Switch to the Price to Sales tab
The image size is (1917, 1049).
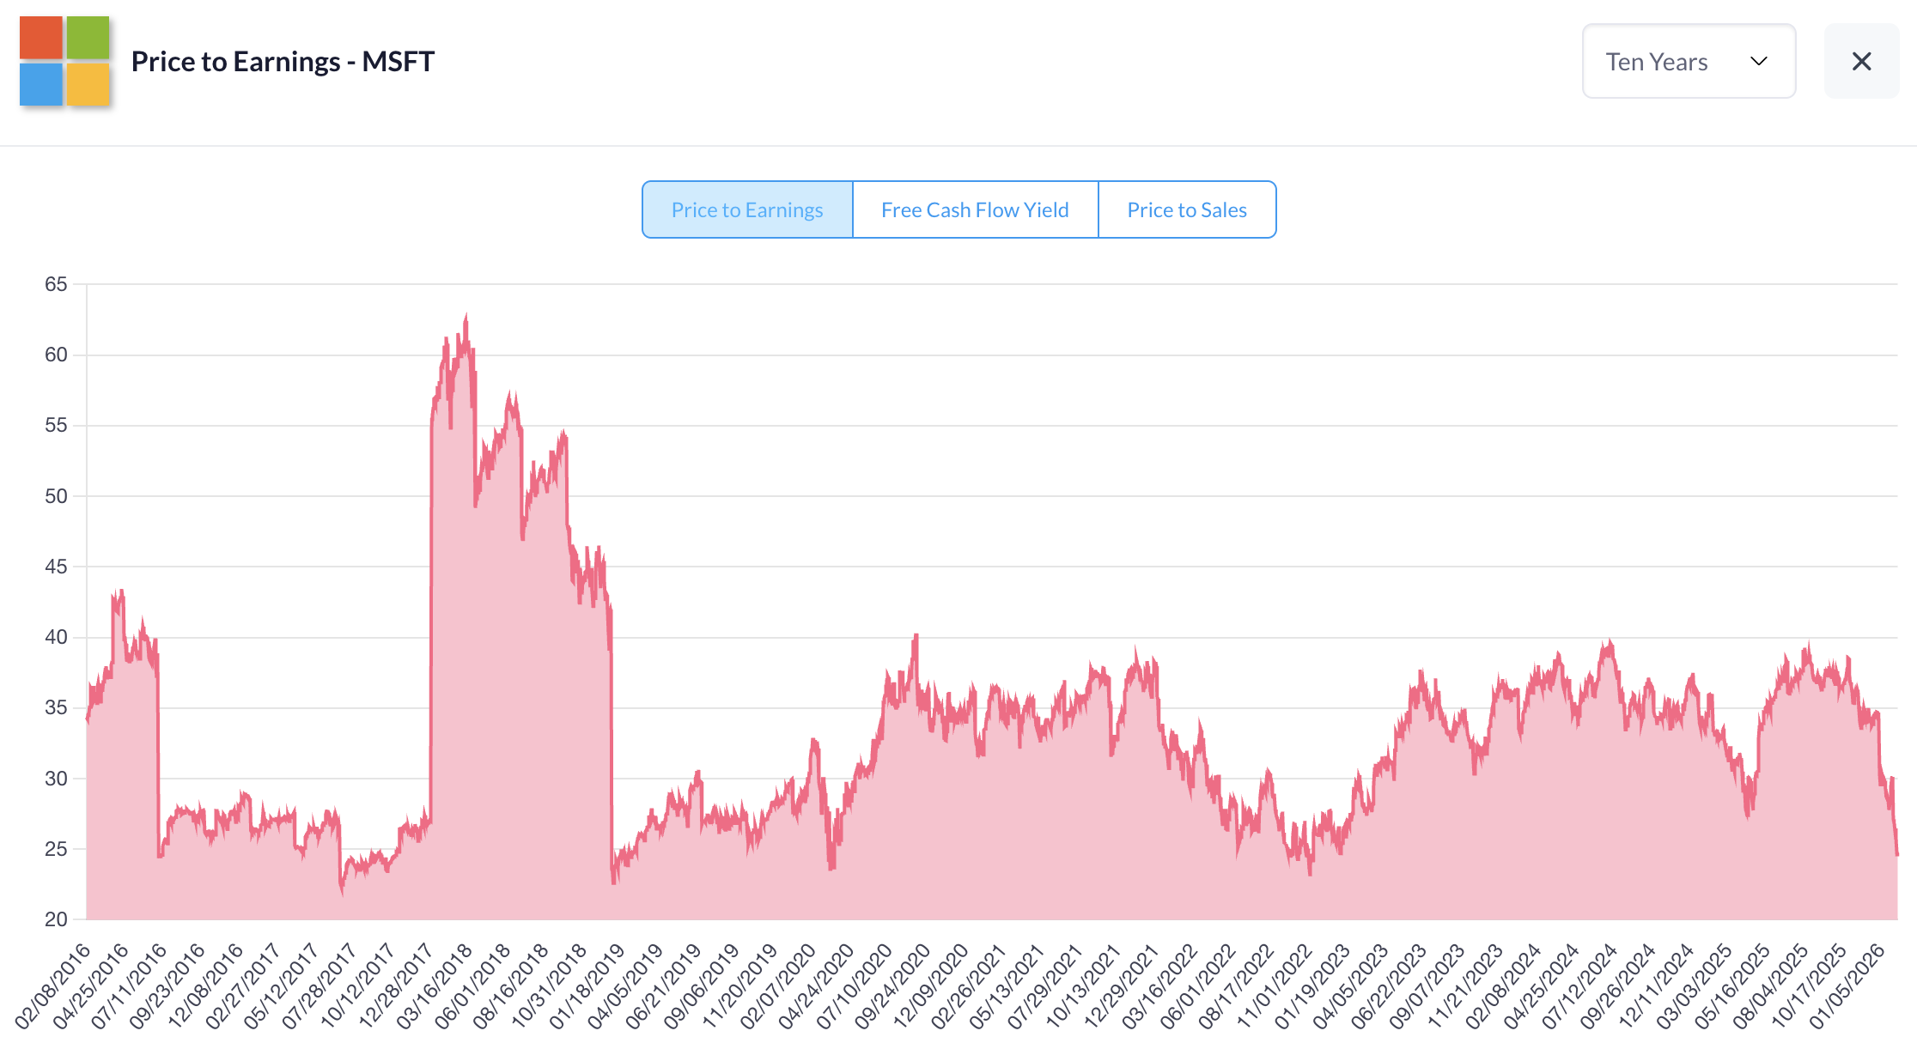1186,209
